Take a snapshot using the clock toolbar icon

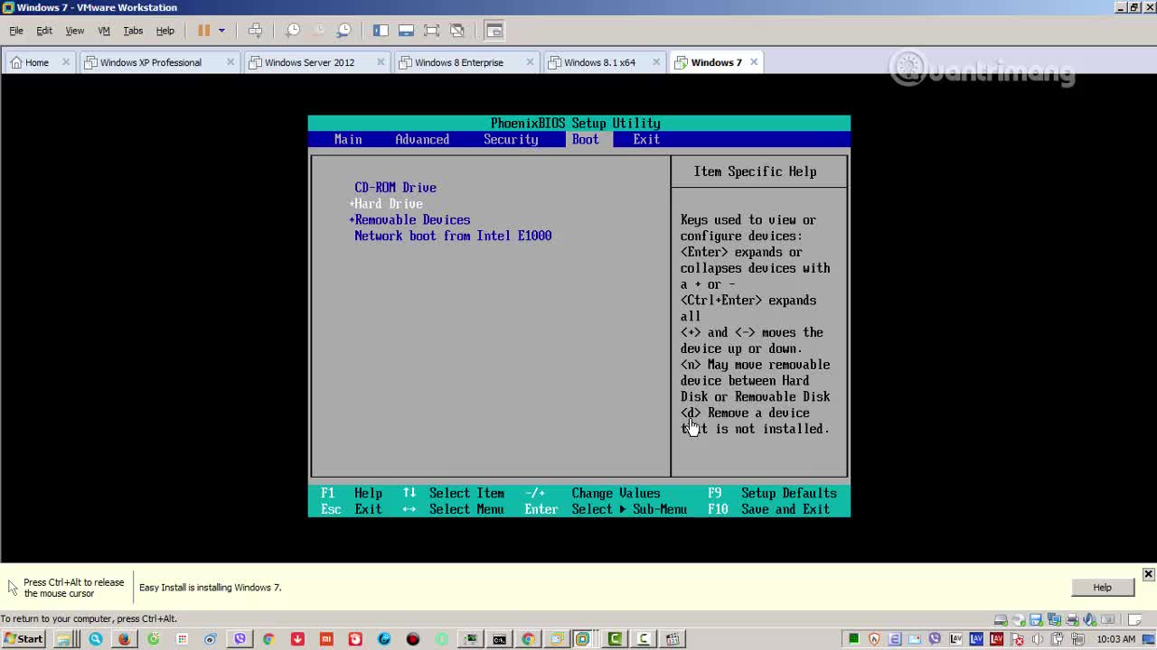(293, 31)
